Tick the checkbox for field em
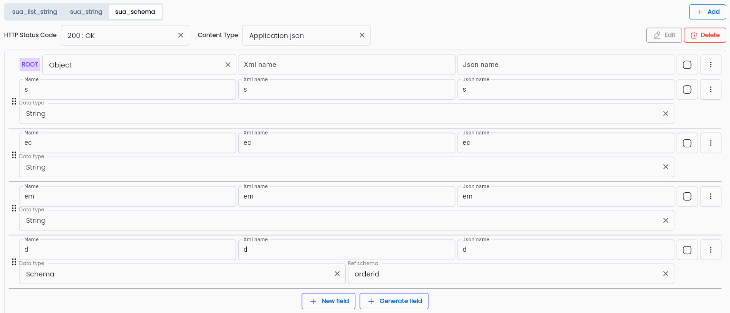730x313 pixels. click(687, 196)
